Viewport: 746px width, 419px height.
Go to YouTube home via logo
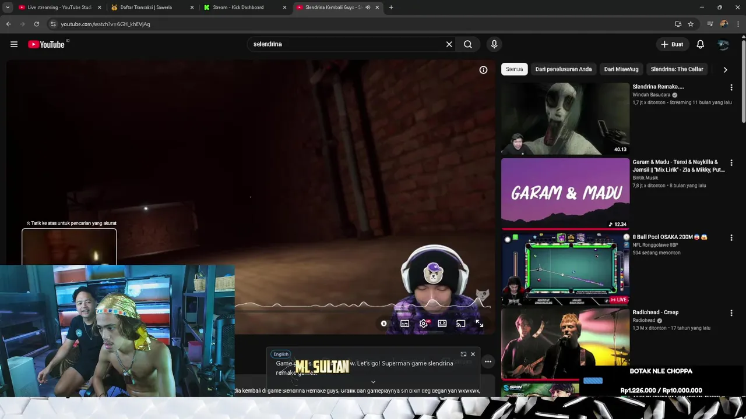pyautogui.click(x=46, y=44)
